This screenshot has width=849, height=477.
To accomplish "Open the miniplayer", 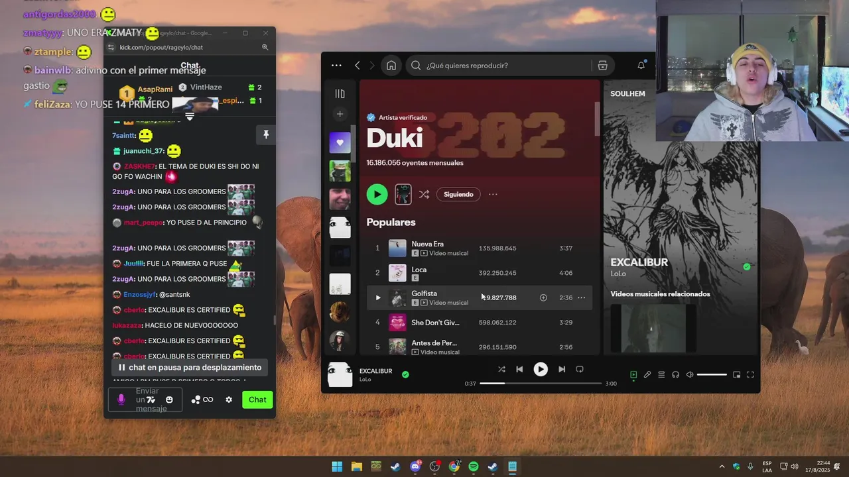I will [736, 375].
